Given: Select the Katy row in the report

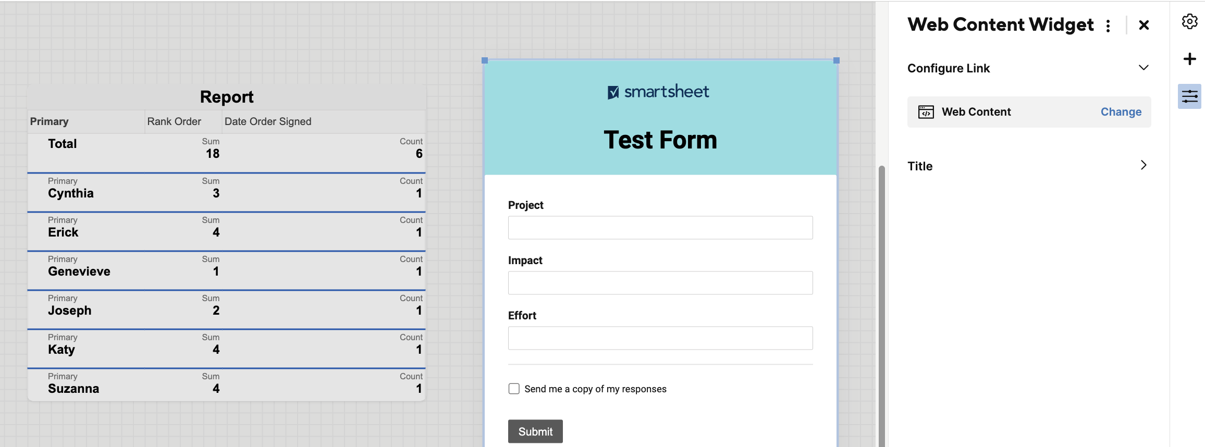Looking at the screenshot, I should [227, 349].
